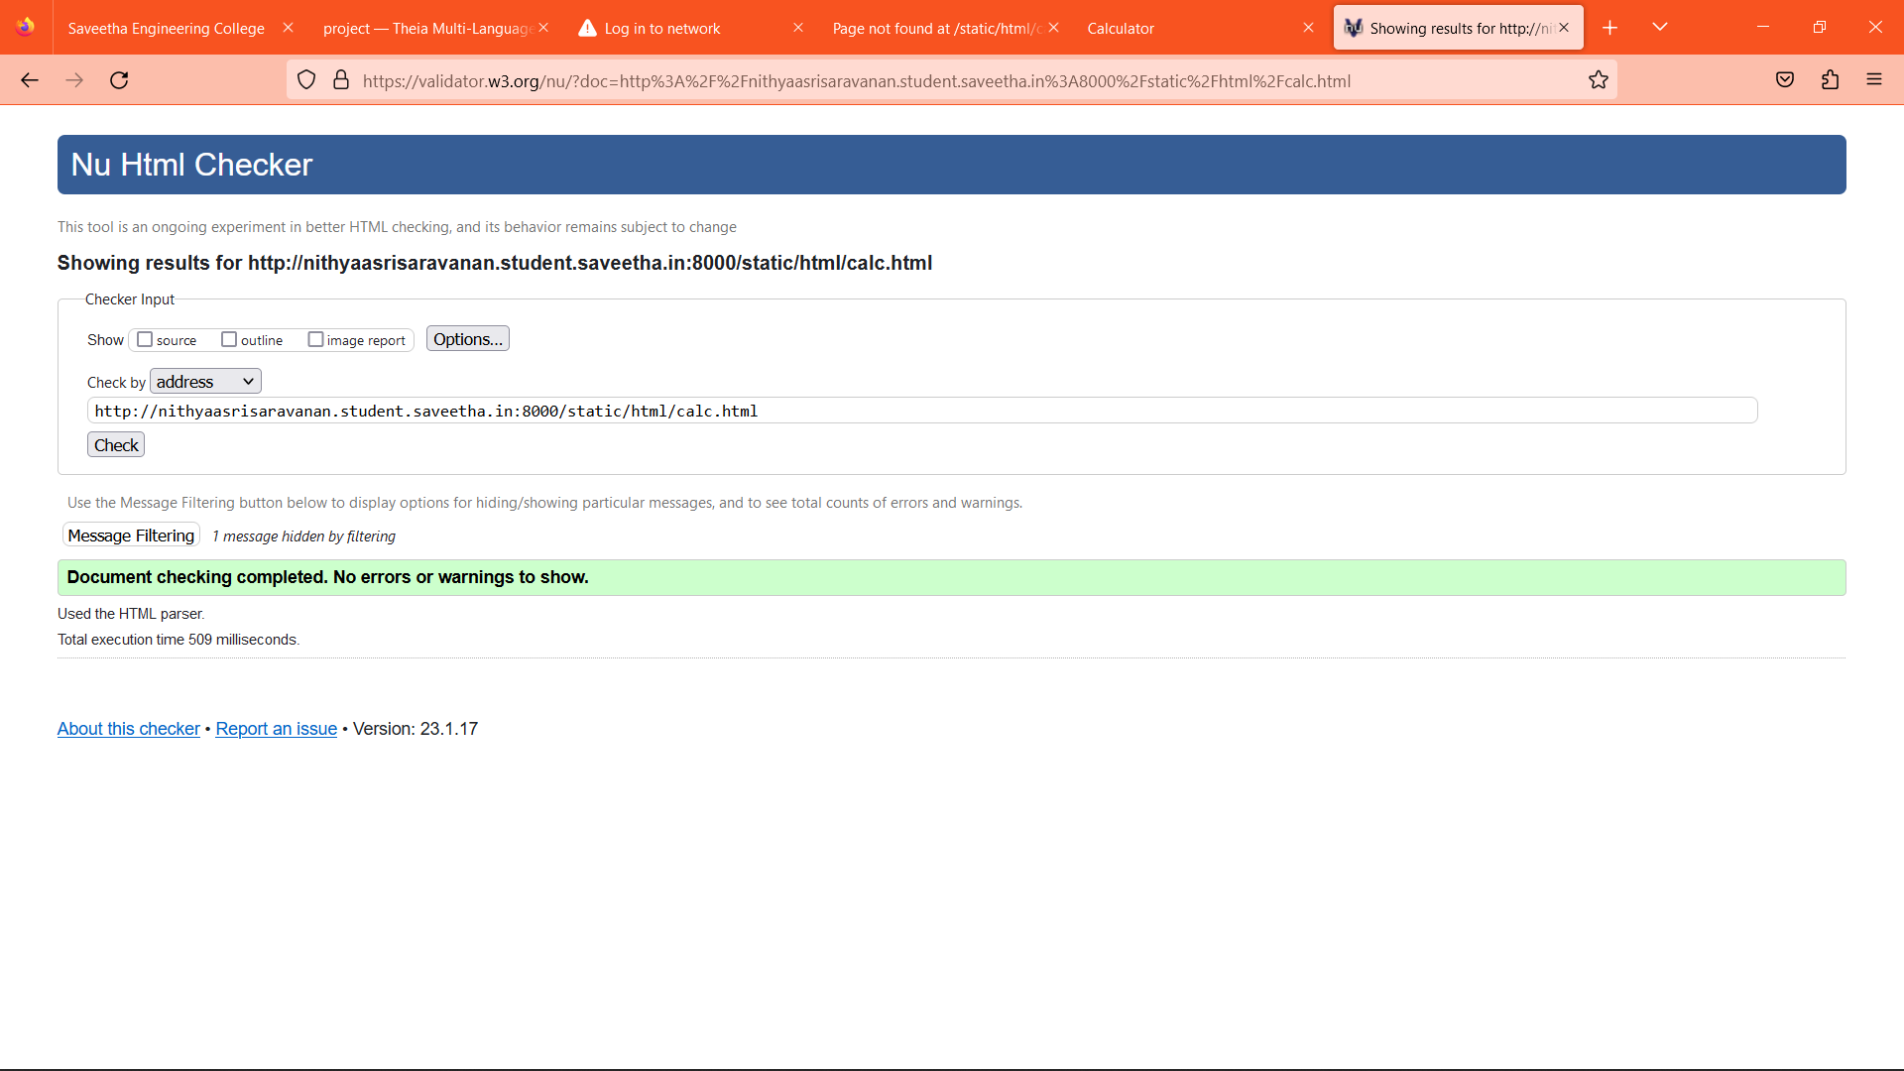Open the Extensions puzzle icon

[x=1830, y=80]
